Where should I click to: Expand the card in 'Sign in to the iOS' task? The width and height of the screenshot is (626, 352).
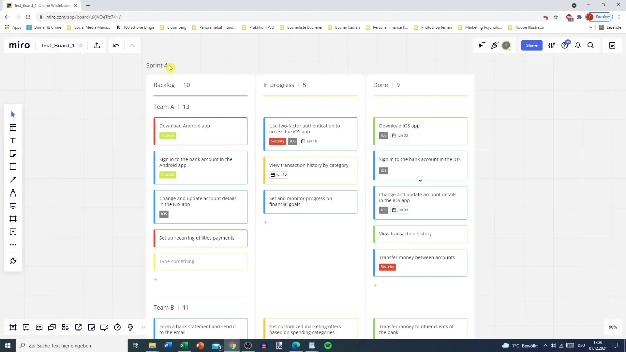pyautogui.click(x=420, y=181)
